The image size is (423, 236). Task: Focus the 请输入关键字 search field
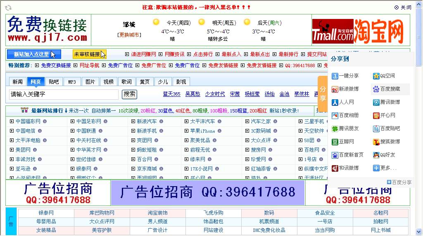click(64, 94)
